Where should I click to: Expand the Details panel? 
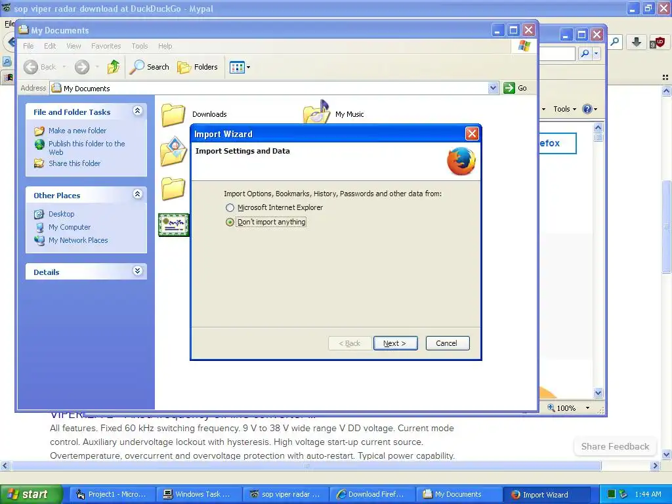tap(137, 271)
